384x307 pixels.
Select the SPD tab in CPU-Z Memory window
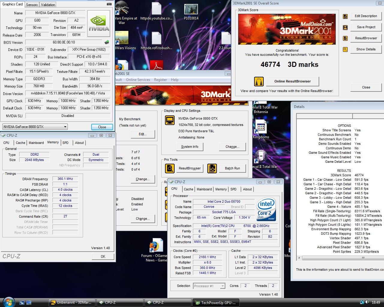(x=65, y=143)
